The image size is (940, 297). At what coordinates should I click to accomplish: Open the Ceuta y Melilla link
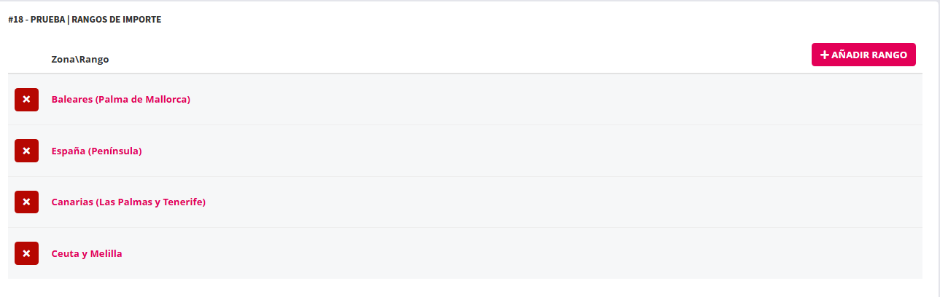(87, 253)
